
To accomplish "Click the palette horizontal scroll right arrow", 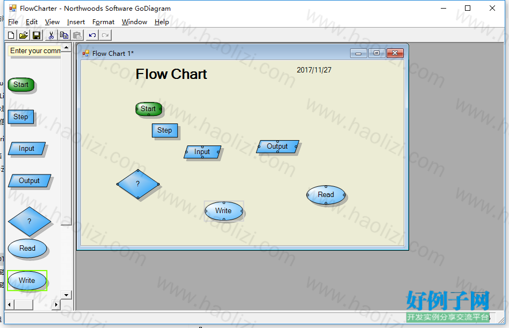I will (x=56, y=304).
